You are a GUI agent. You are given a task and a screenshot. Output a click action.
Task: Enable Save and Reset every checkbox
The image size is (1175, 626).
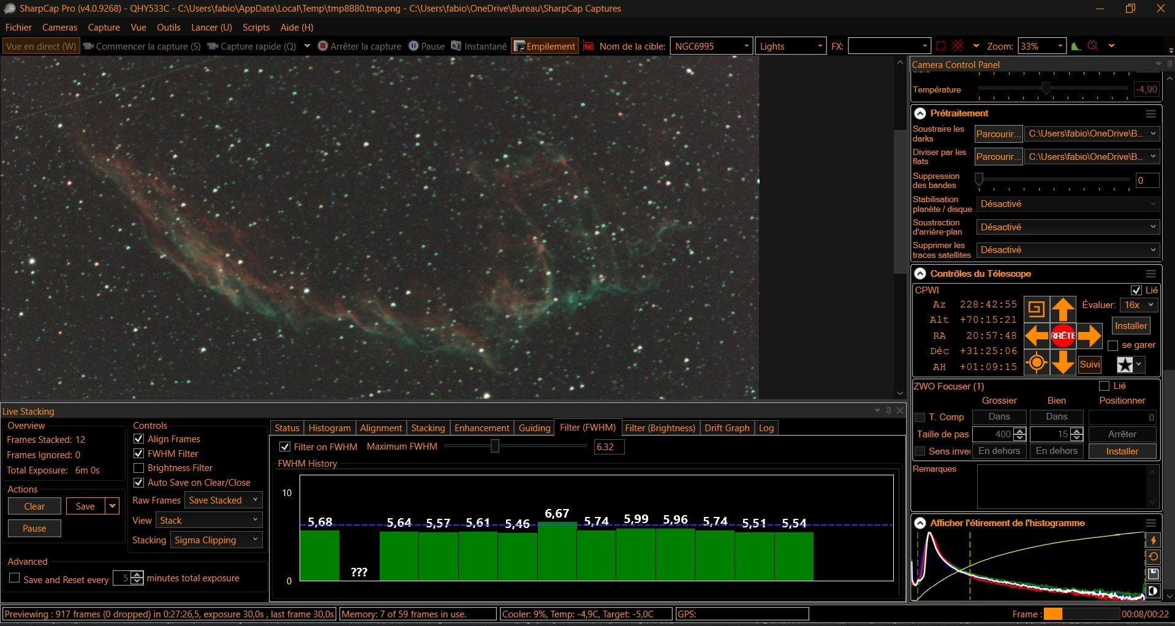(x=15, y=578)
